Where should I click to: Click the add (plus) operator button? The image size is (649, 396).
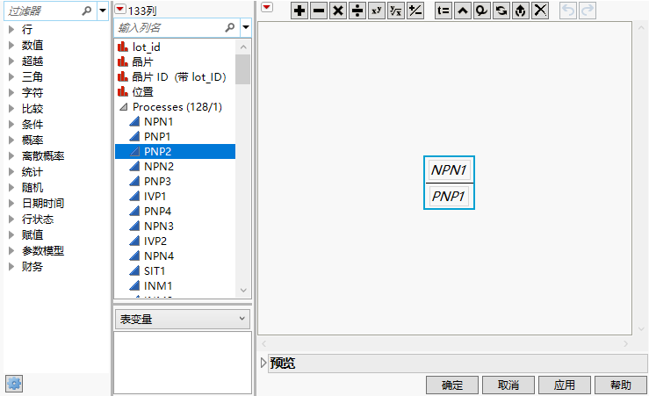pyautogui.click(x=299, y=11)
